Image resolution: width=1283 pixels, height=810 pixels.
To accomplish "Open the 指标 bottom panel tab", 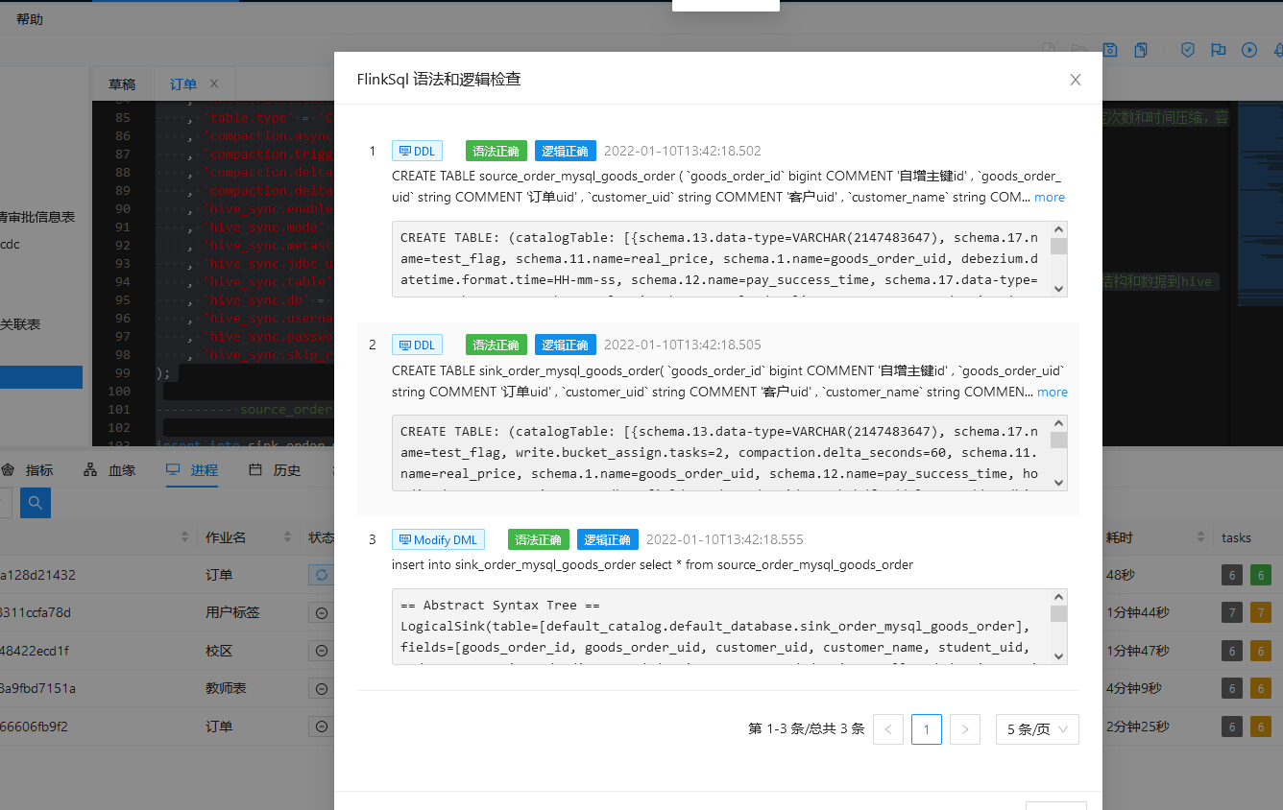I will (27, 470).
